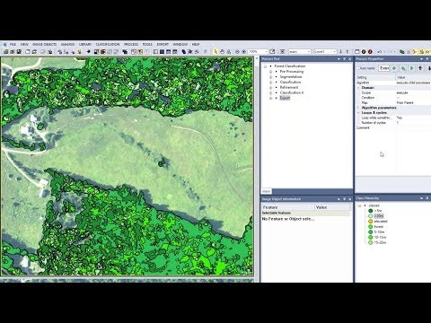
Task: Click the green play execute icon
Action: click(412, 68)
